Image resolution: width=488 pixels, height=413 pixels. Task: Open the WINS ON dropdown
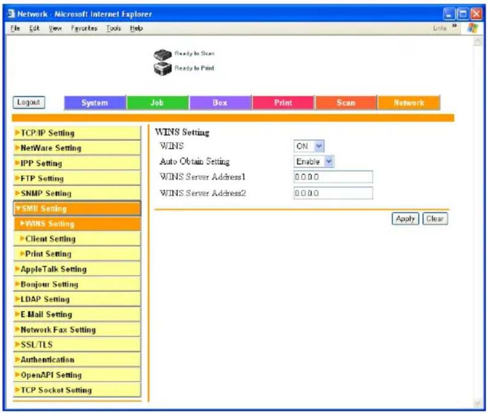(x=309, y=146)
